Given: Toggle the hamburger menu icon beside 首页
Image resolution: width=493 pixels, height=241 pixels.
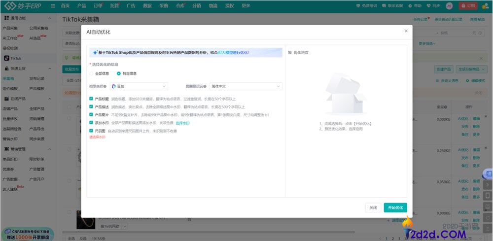Looking at the screenshot, I should (x=53, y=6).
